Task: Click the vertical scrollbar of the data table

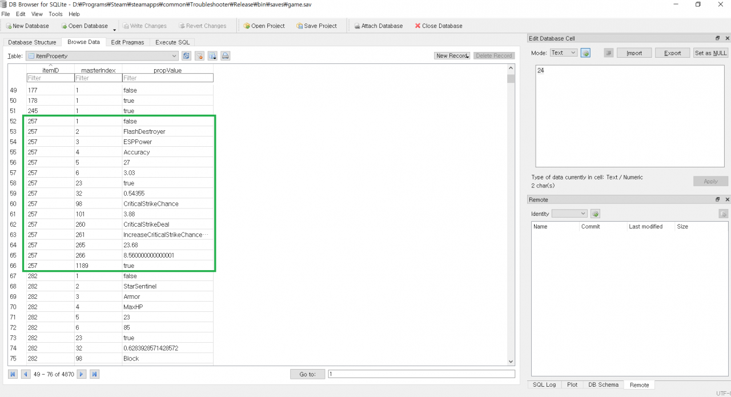Action: pyautogui.click(x=511, y=217)
